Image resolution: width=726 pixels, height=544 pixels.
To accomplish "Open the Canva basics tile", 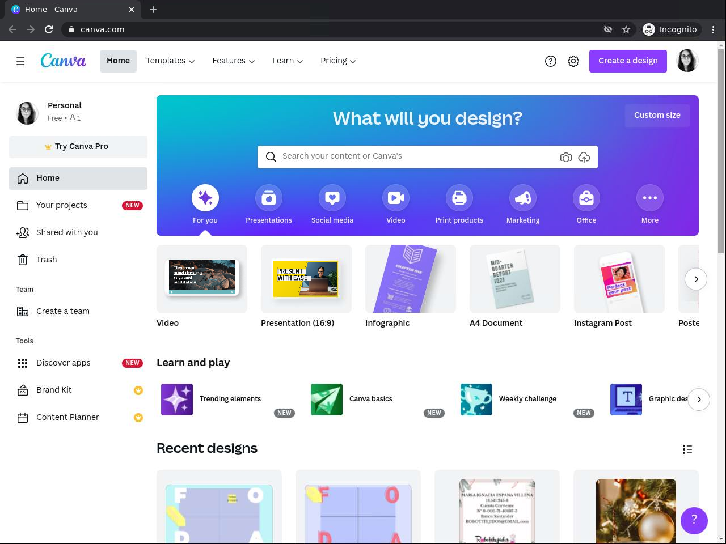I will pos(378,399).
